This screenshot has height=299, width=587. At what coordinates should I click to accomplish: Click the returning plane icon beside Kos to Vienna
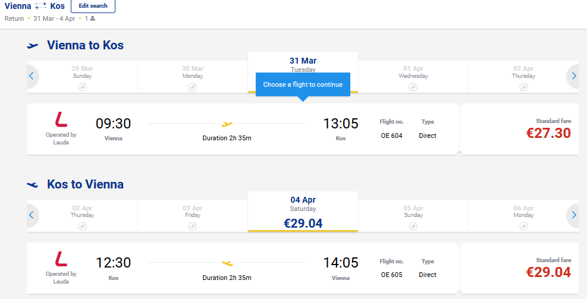click(33, 185)
